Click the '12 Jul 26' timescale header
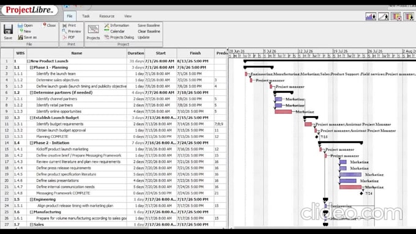This screenshot has width=416, height=234. [305, 51]
